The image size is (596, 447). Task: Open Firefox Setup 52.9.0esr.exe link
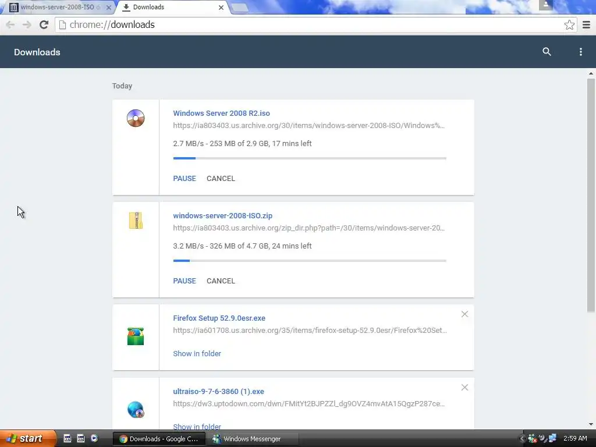point(219,318)
